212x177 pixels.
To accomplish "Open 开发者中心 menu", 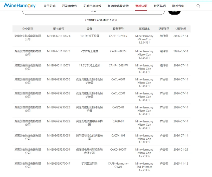I will [69, 6].
